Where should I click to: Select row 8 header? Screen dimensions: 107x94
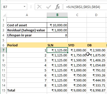[x=4, y=55]
